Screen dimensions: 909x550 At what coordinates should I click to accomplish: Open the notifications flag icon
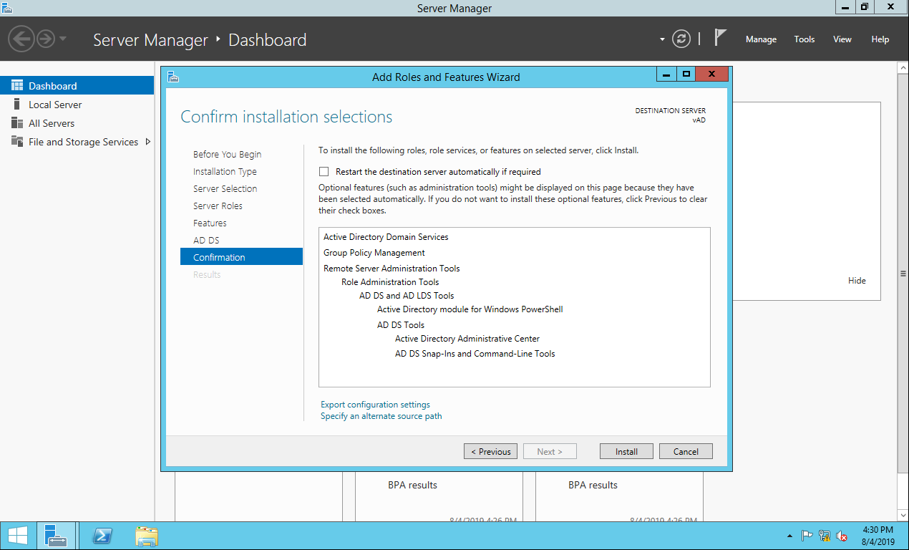(720, 39)
